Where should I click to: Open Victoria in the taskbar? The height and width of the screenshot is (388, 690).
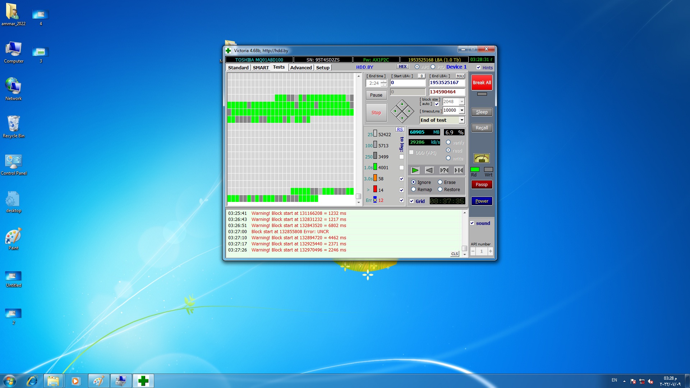143,381
